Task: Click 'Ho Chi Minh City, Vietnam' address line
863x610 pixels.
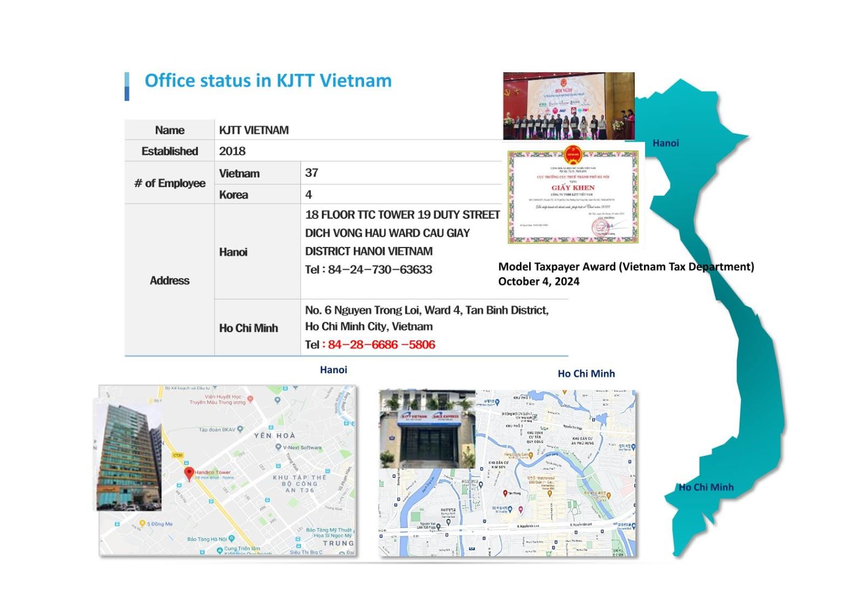Action: coord(369,326)
